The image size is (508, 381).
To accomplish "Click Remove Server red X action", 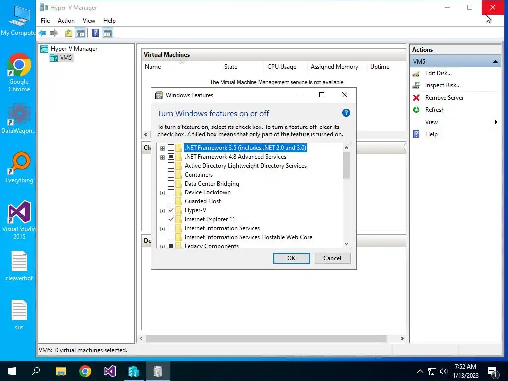I will pos(444,98).
